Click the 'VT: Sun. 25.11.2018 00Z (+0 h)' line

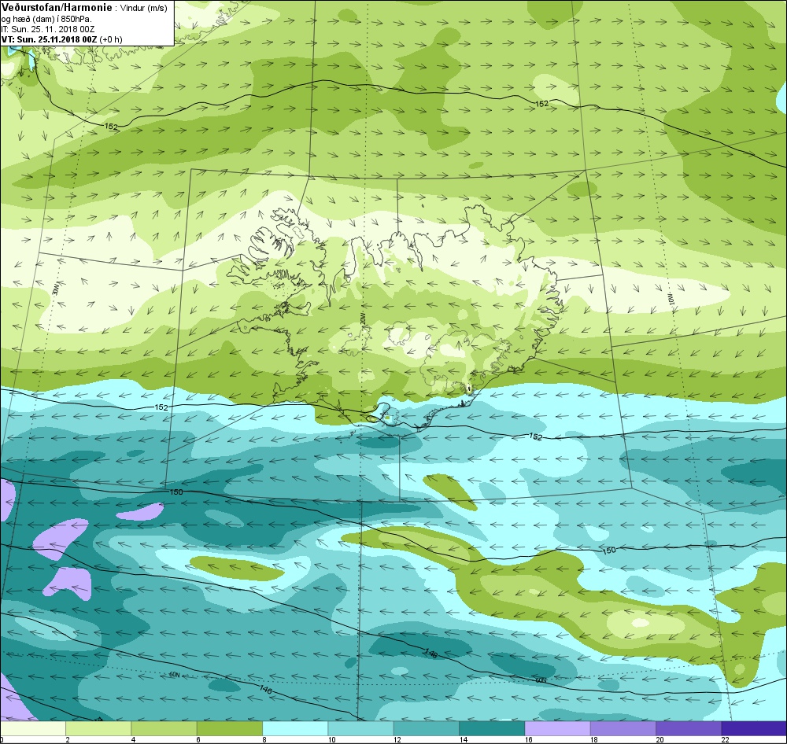pos(61,39)
